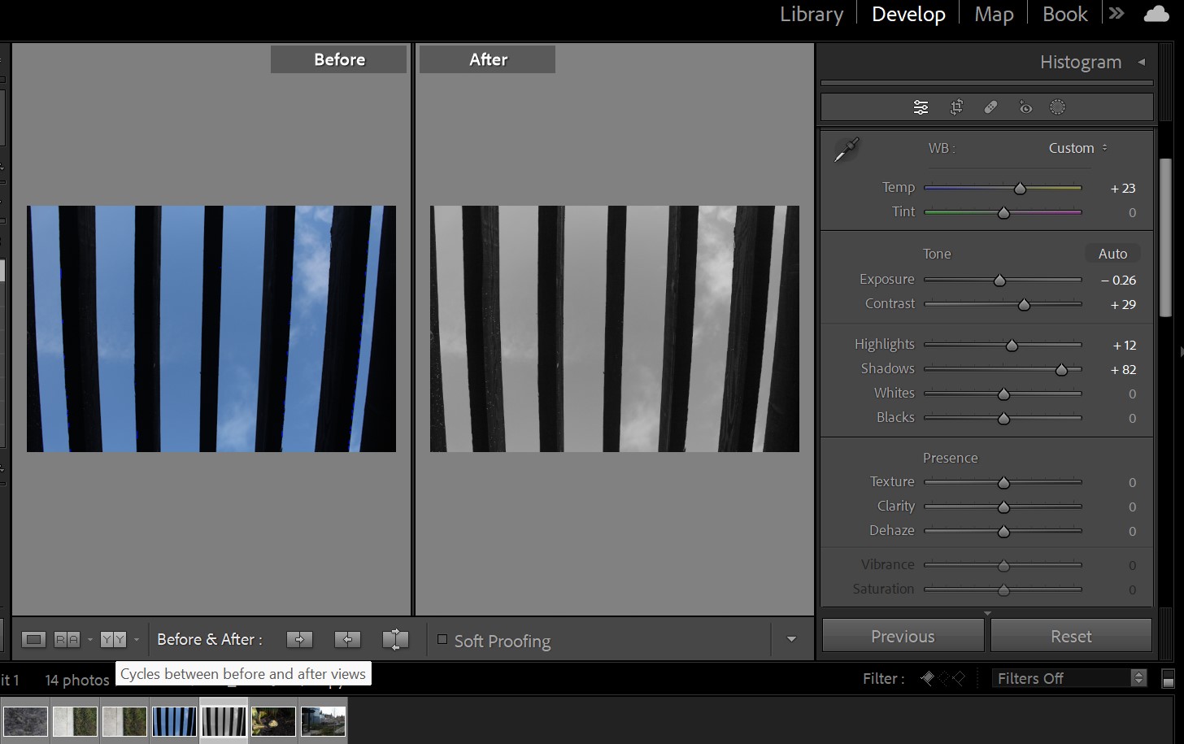Viewport: 1184px width, 744px height.
Task: Open the Map module
Action: pyautogui.click(x=994, y=15)
